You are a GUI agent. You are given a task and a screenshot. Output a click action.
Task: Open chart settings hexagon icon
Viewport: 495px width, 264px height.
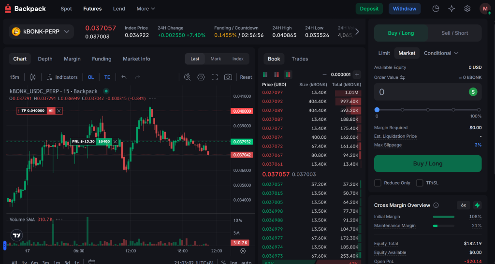click(x=201, y=77)
